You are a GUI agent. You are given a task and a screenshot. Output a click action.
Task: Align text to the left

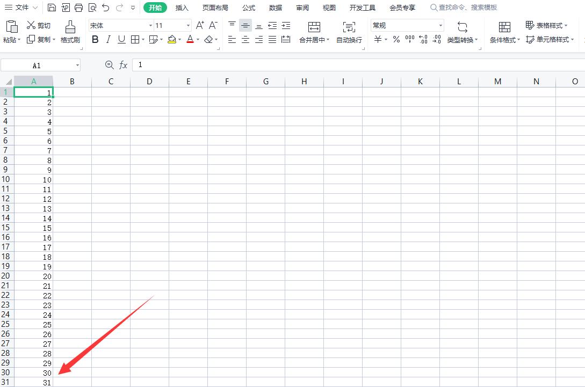tap(232, 39)
